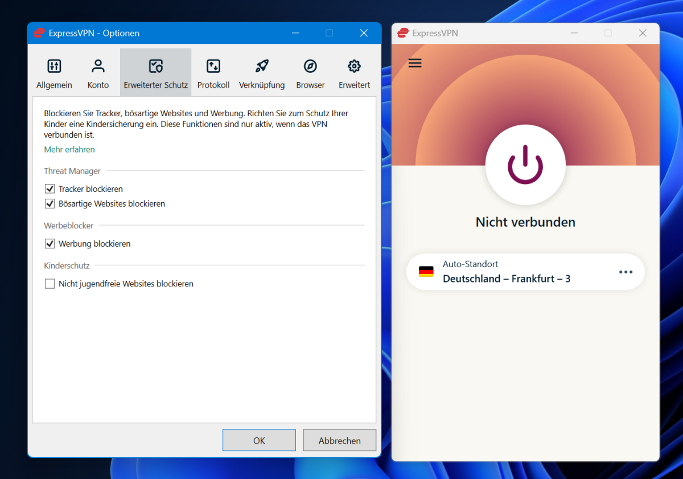Image resolution: width=683 pixels, height=479 pixels.
Task: Select the Konto person icon
Action: pyautogui.click(x=98, y=67)
